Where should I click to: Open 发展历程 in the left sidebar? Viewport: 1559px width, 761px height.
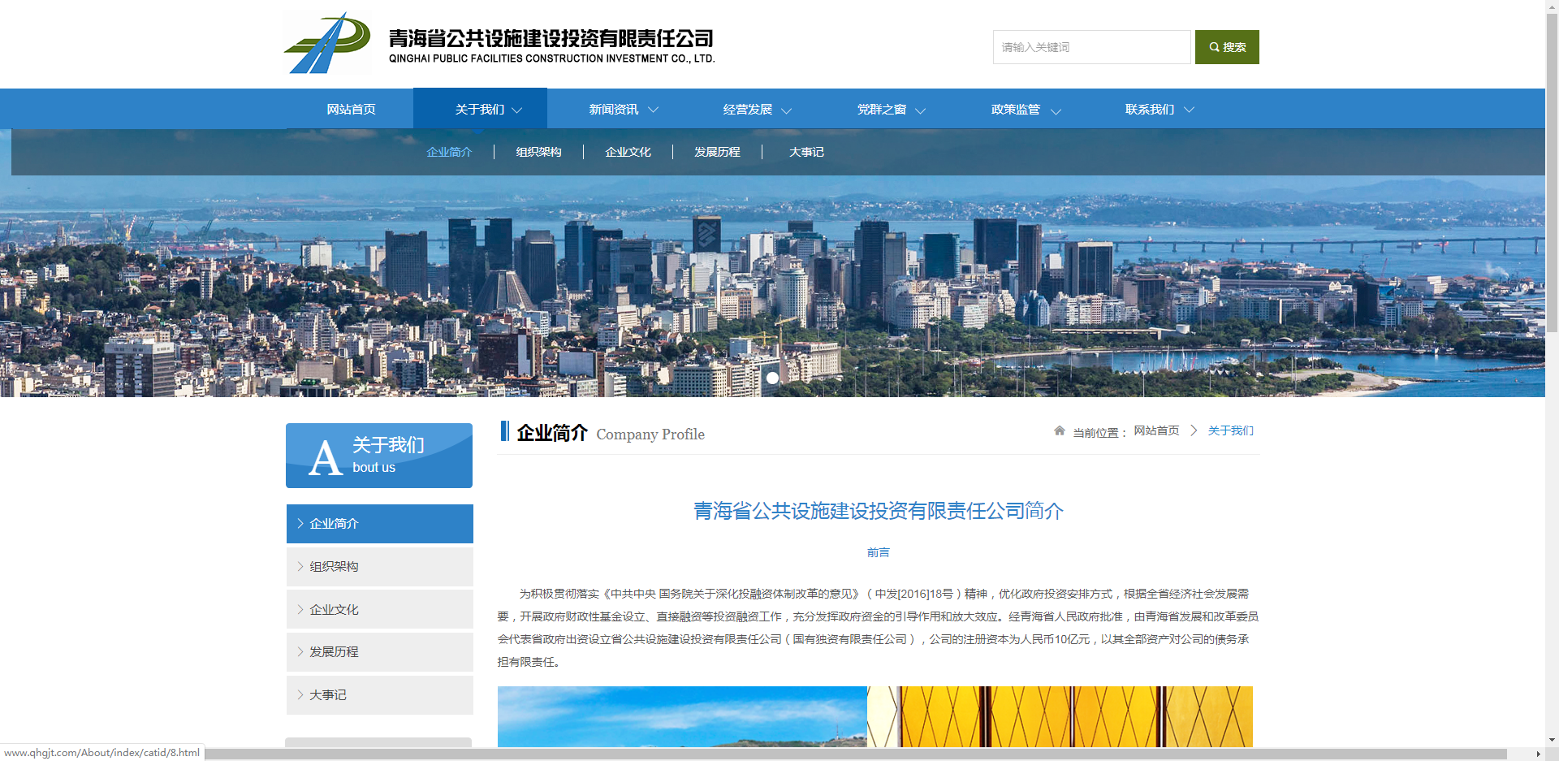[380, 652]
